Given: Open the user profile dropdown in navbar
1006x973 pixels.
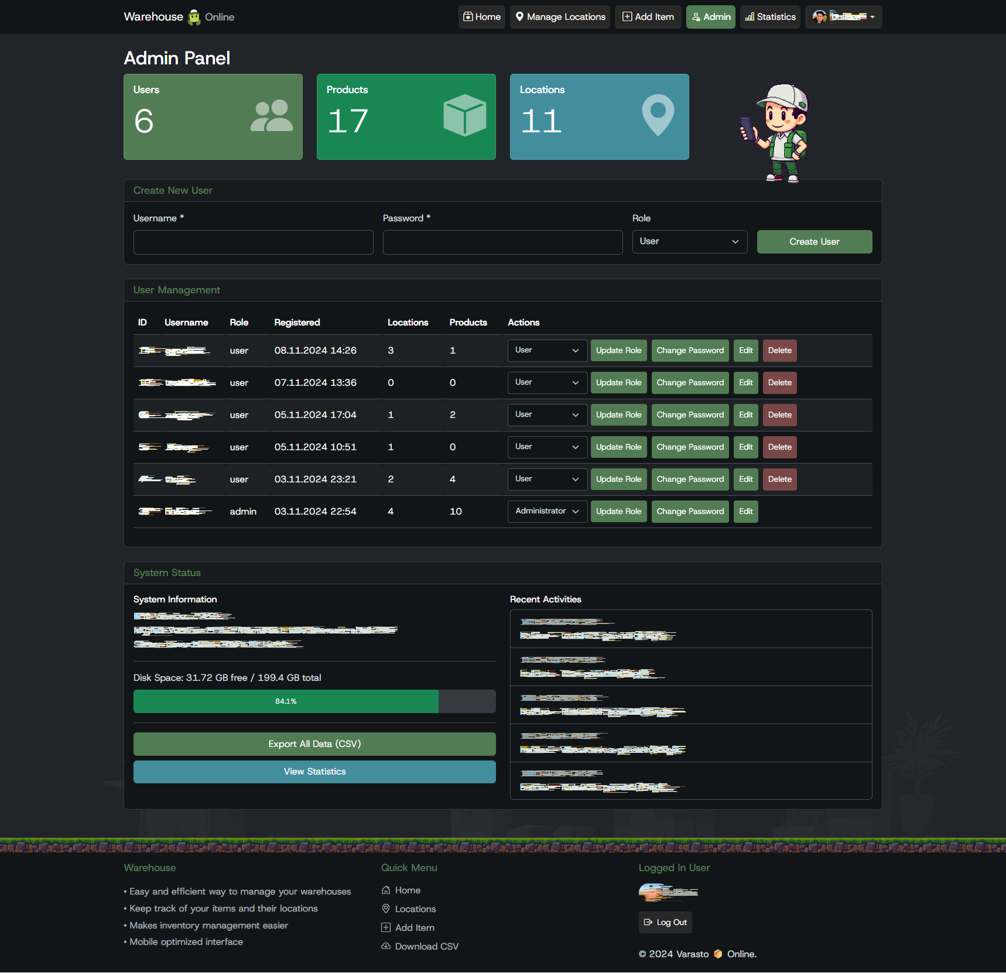Looking at the screenshot, I should point(843,17).
